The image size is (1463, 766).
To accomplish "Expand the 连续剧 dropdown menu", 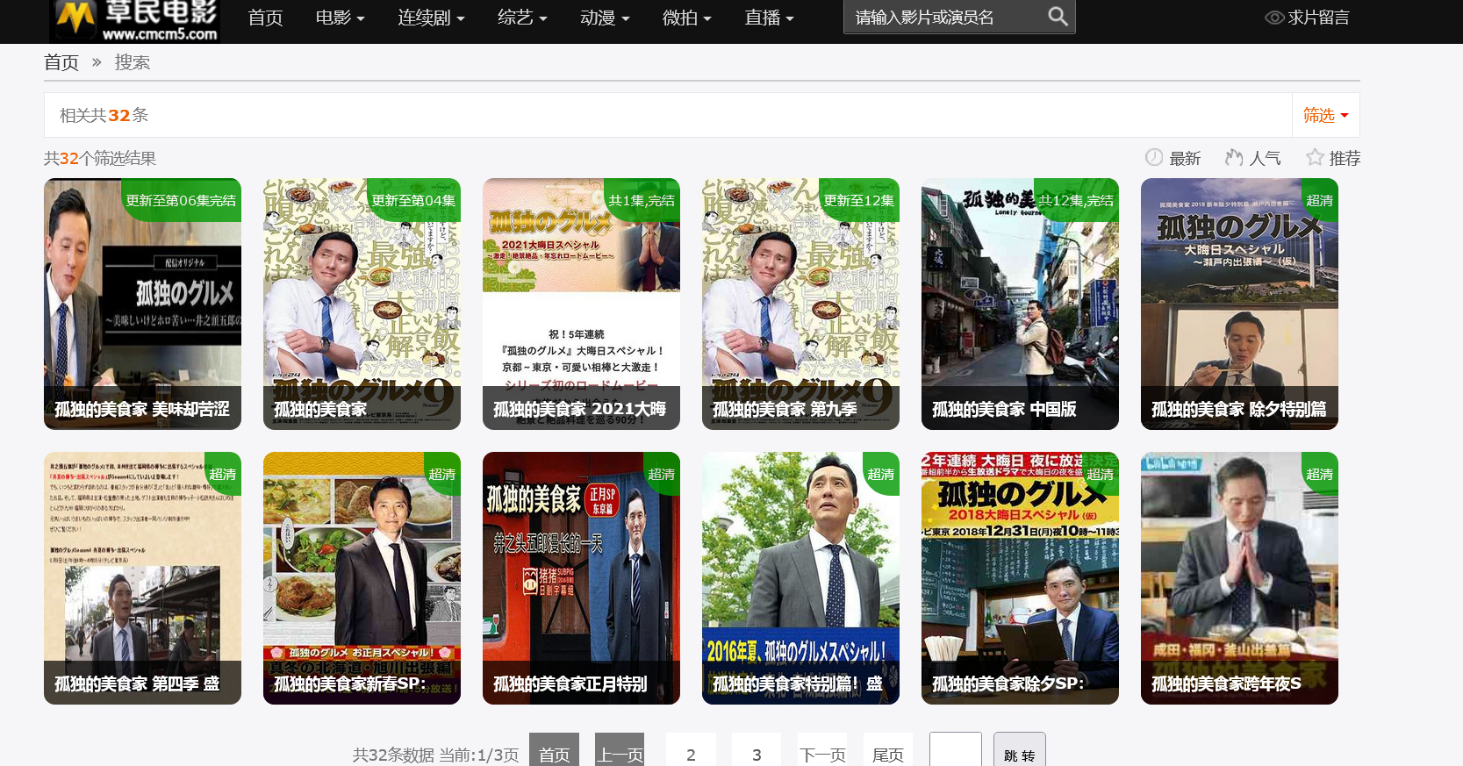I will coord(431,18).
